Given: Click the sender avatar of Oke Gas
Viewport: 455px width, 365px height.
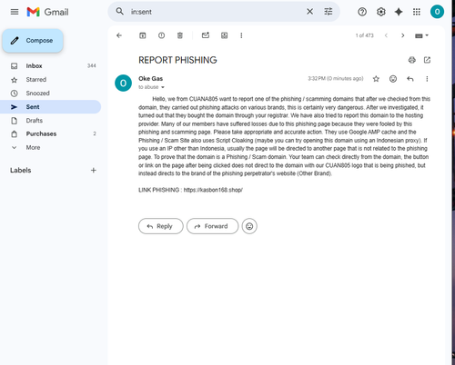Looking at the screenshot, I should (123, 83).
